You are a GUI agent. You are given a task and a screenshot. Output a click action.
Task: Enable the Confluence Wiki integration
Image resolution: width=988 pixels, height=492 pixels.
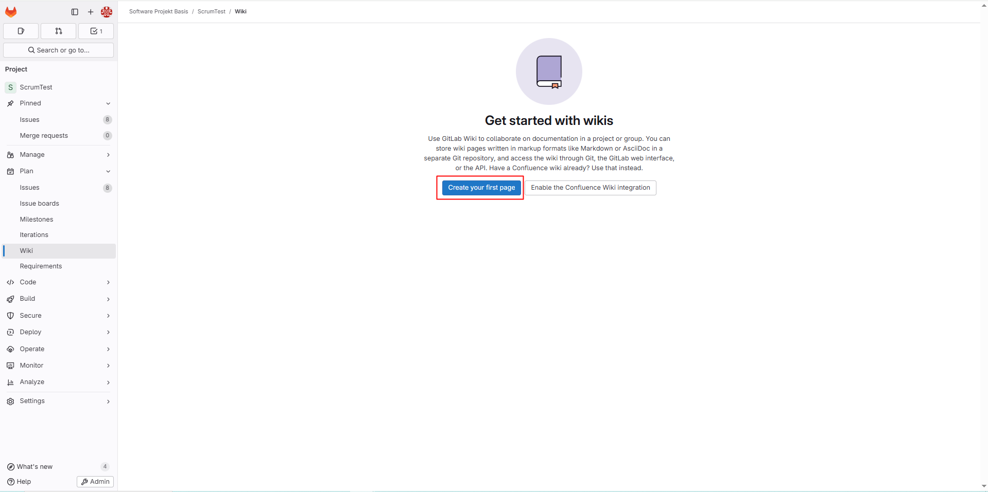point(590,188)
